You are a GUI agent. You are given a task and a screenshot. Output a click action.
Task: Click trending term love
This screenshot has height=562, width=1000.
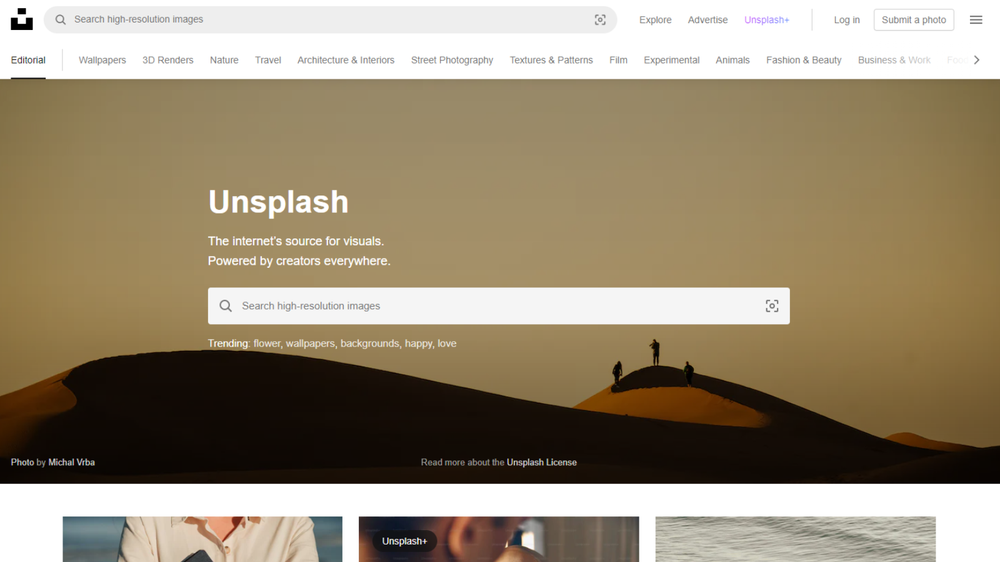(x=447, y=343)
